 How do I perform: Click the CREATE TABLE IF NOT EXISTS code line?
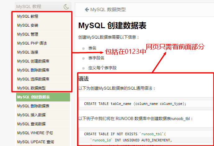[x=125, y=134]
